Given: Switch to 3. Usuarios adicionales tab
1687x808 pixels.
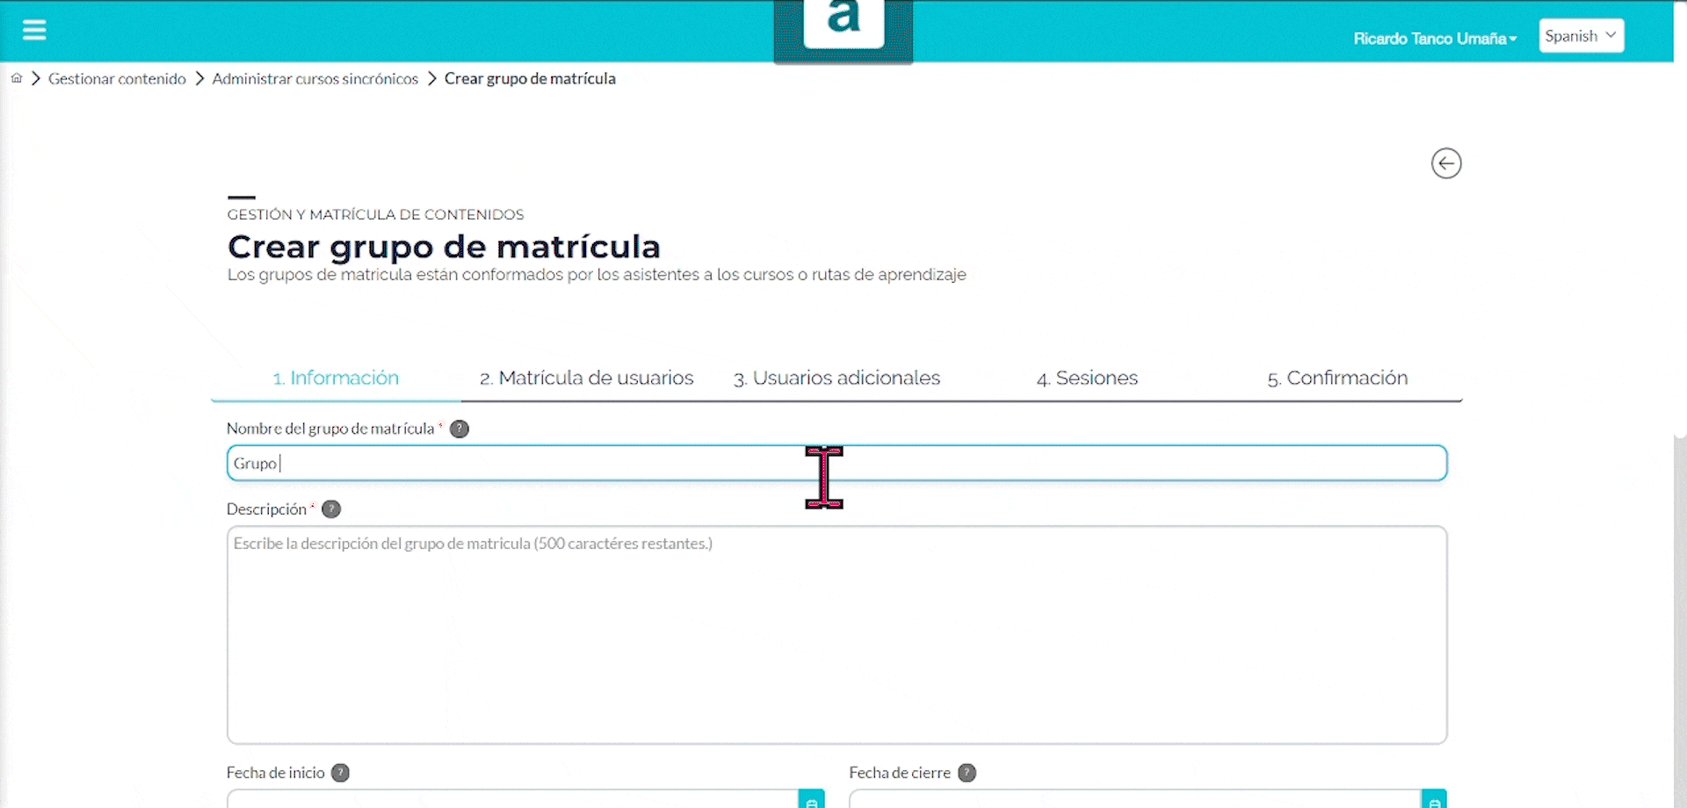Looking at the screenshot, I should (x=836, y=379).
